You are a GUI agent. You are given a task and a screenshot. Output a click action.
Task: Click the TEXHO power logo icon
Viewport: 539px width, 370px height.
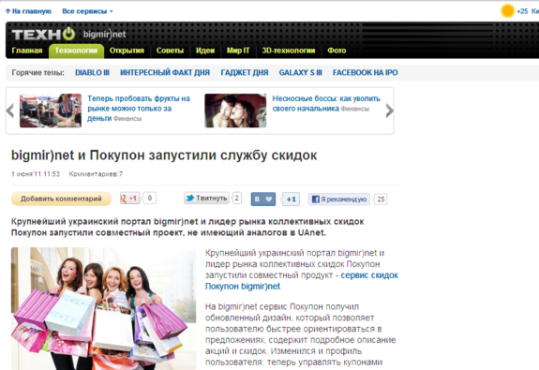(43, 34)
